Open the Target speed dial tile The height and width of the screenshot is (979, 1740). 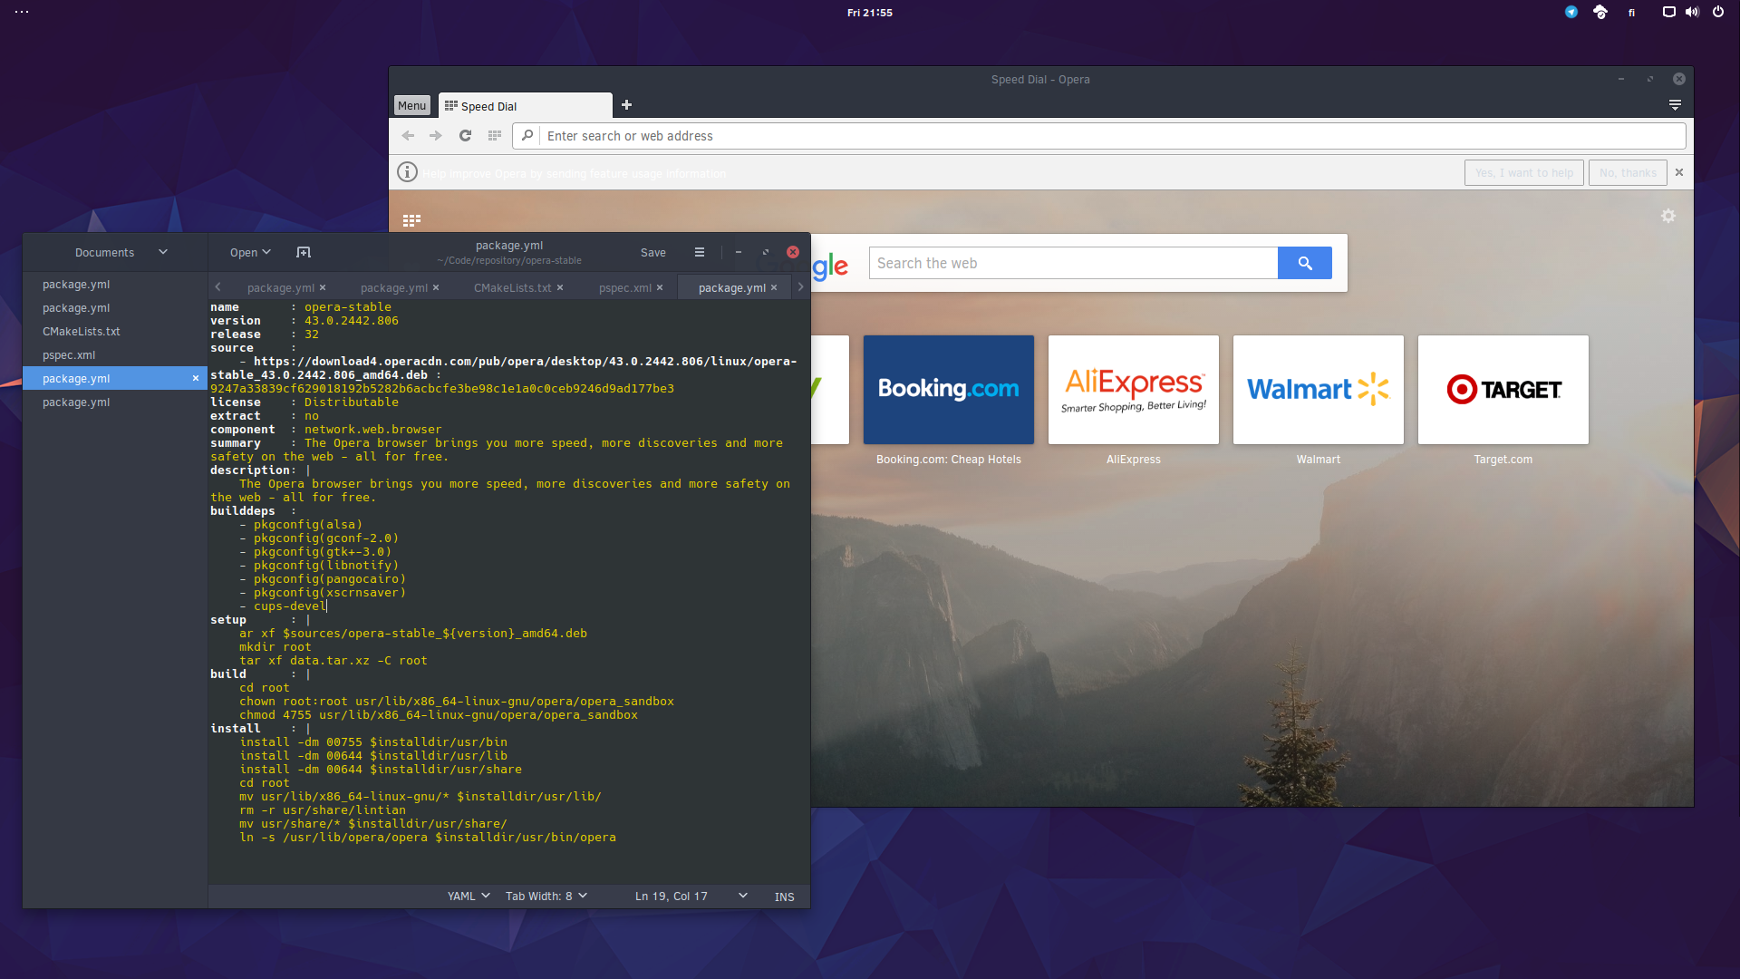point(1503,390)
